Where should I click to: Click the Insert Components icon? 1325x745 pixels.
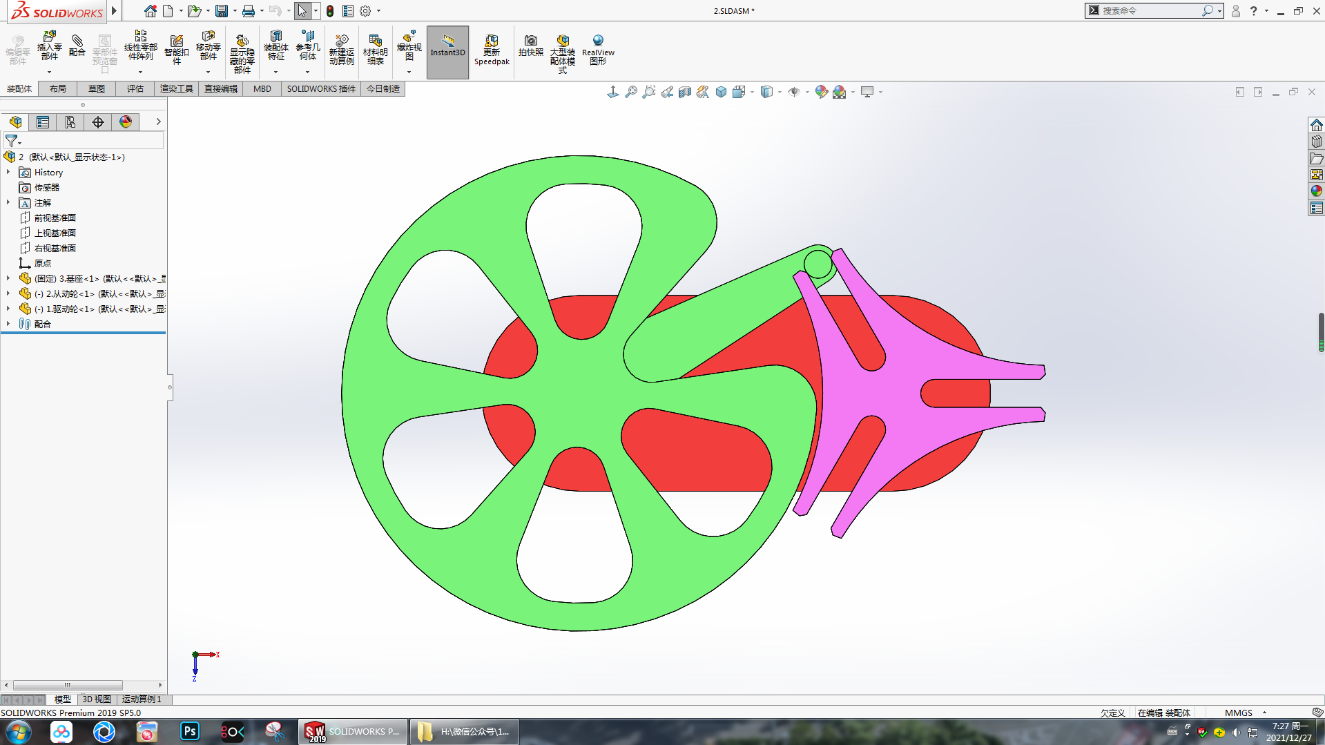pyautogui.click(x=49, y=47)
